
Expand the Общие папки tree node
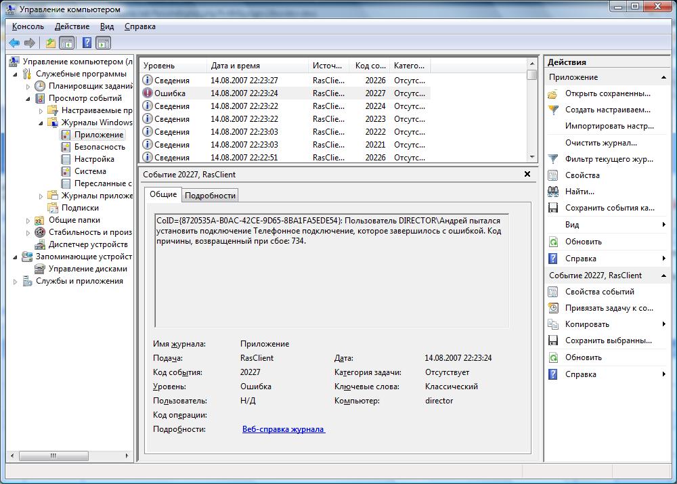(x=28, y=221)
